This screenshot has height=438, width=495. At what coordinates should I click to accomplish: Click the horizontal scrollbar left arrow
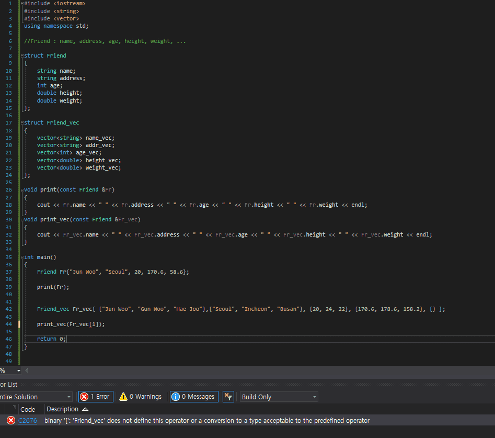27,370
